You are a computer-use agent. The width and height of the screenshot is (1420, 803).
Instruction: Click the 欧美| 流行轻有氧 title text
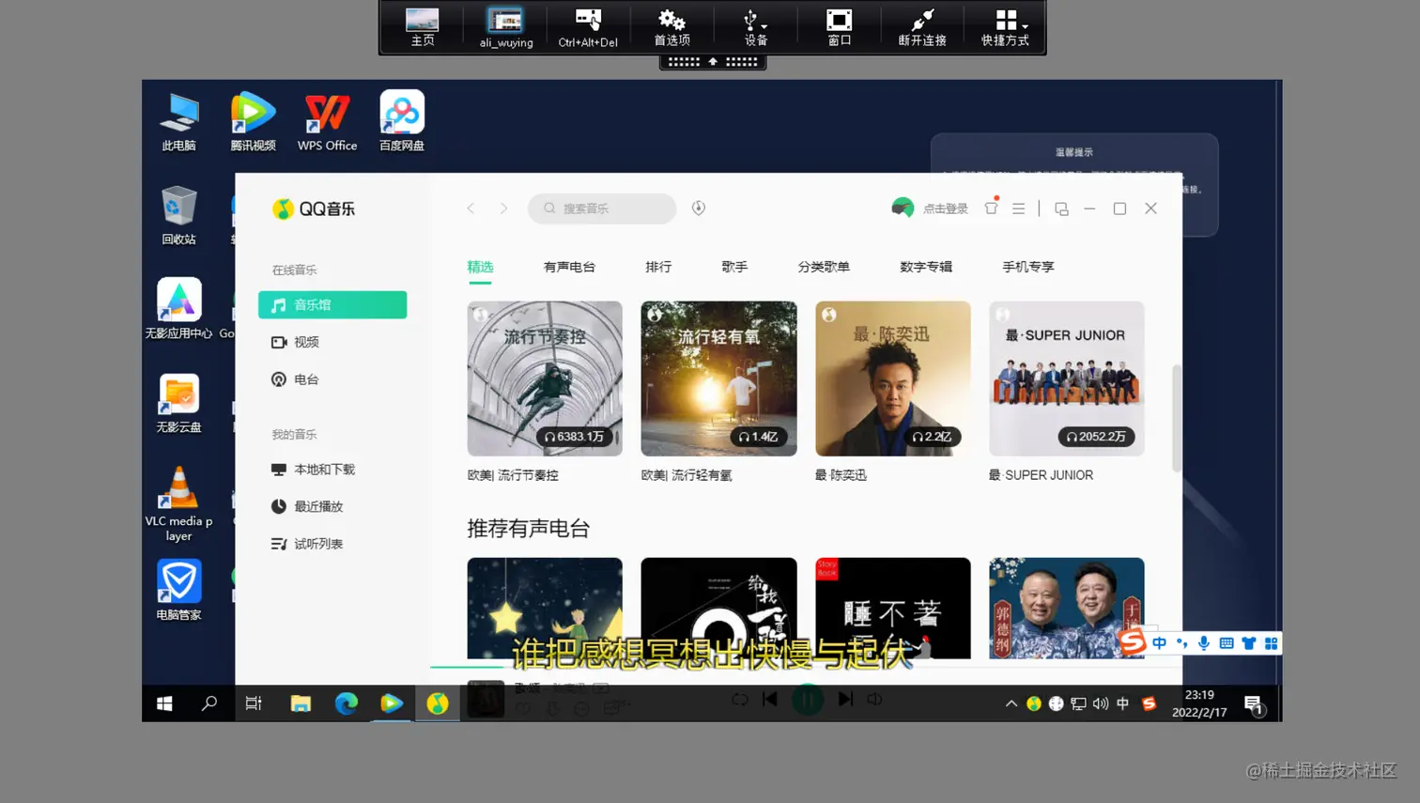(687, 475)
